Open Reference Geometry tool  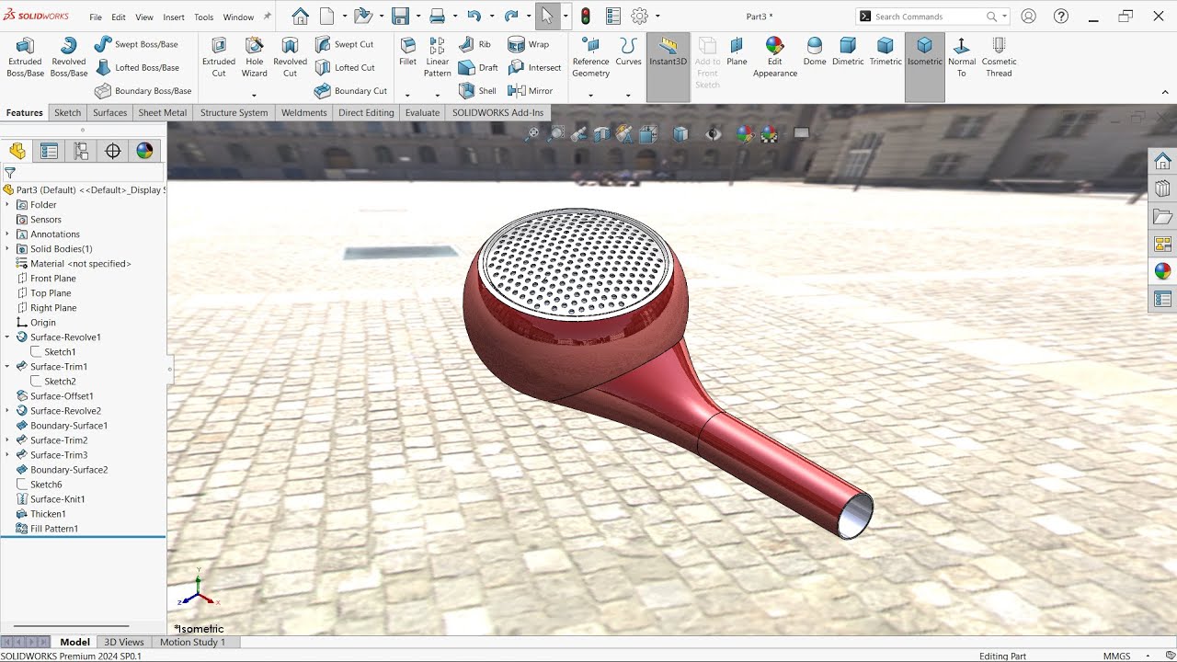point(590,57)
